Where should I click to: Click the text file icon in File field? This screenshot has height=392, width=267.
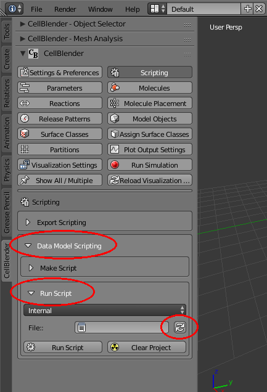click(81, 327)
